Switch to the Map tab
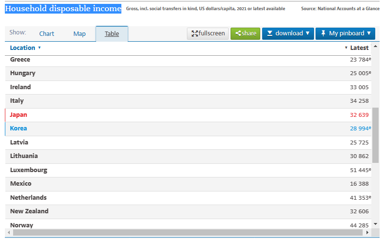Image resolution: width=383 pixels, height=239 pixels. [79, 33]
